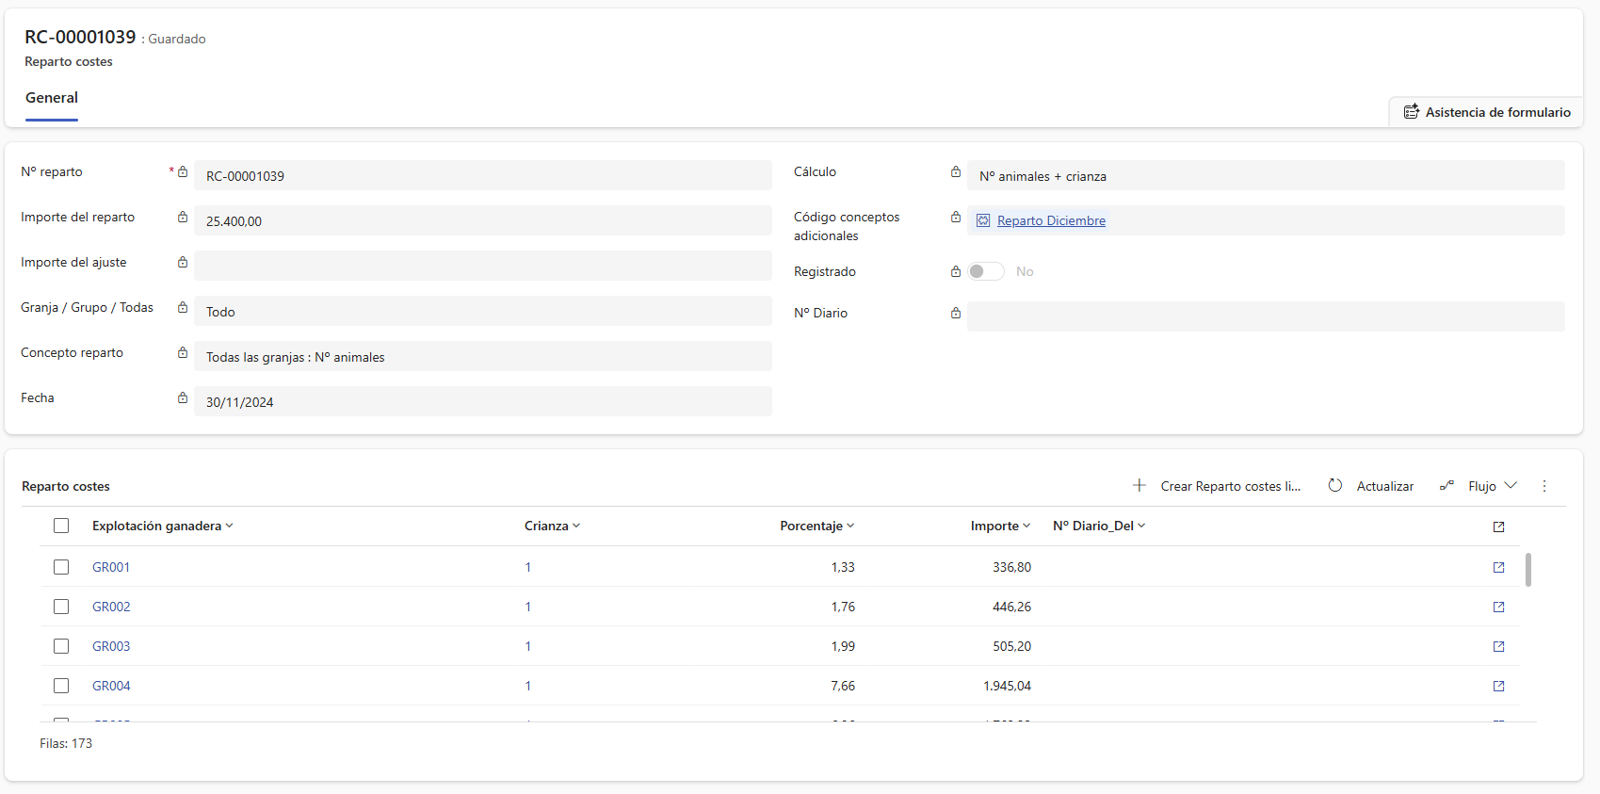Viewport: 1600px width, 794px height.
Task: Open the Asistencia de formulario panel
Action: pos(1486,112)
